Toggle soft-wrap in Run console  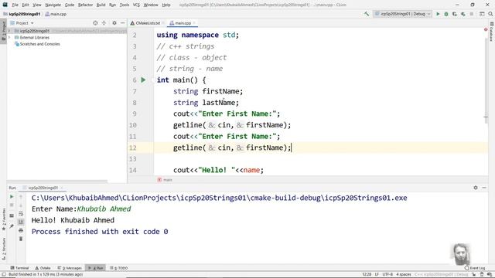click(x=21, y=214)
